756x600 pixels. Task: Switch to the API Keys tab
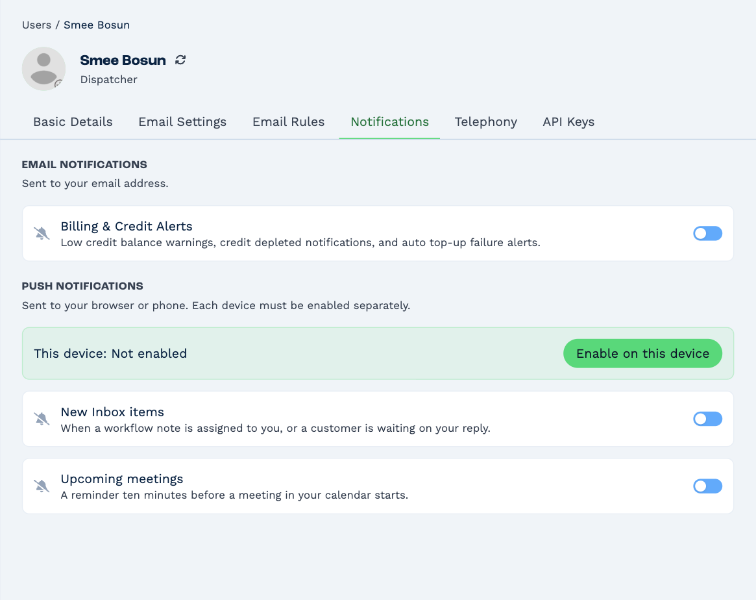[568, 122]
